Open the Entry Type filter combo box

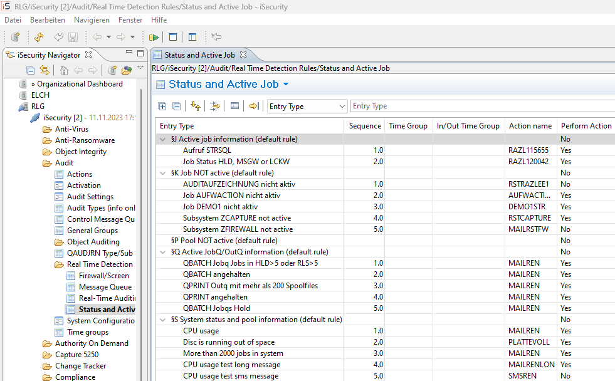click(307, 107)
